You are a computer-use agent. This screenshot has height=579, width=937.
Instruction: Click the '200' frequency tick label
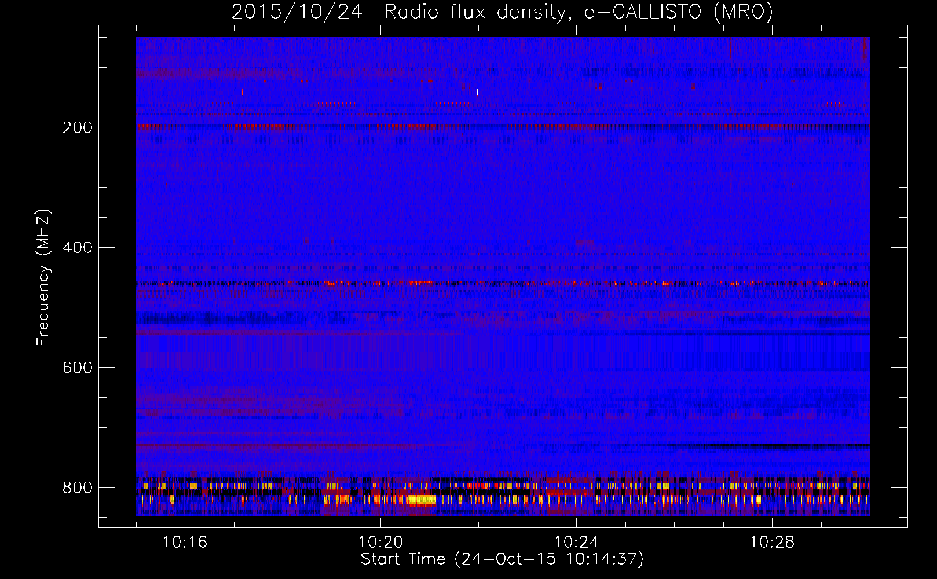pyautogui.click(x=78, y=127)
